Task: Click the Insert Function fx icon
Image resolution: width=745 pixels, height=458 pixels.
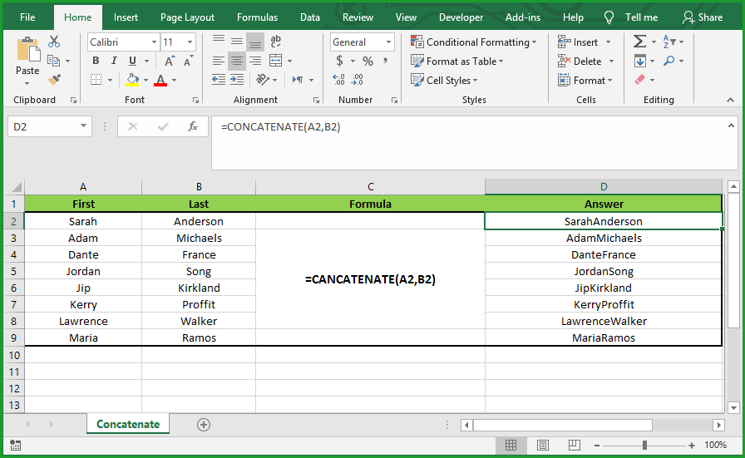Action: [193, 126]
